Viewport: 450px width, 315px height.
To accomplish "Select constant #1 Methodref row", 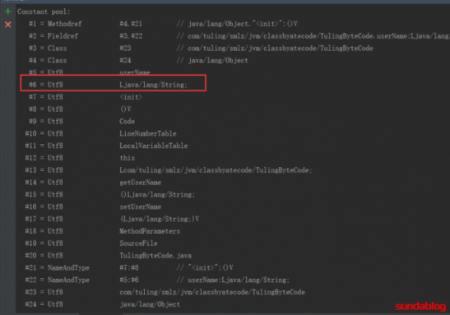I will 163,24.
